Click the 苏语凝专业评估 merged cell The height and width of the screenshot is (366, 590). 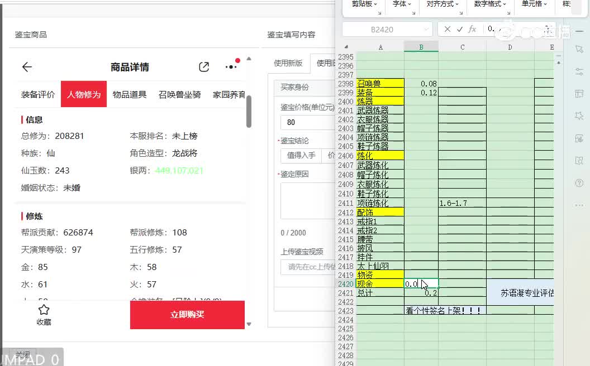520,292
